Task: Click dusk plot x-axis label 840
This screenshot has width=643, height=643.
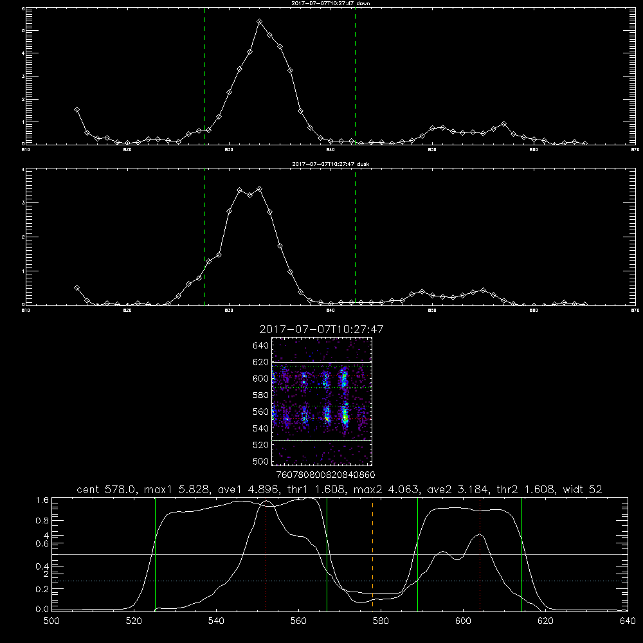Action: (331, 311)
